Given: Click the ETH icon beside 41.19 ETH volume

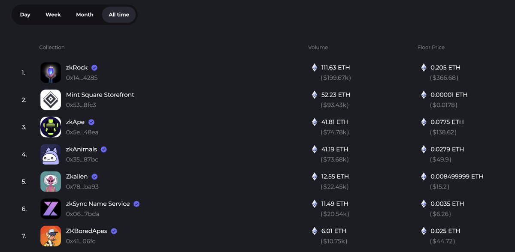Looking at the screenshot, I should click(315, 149).
